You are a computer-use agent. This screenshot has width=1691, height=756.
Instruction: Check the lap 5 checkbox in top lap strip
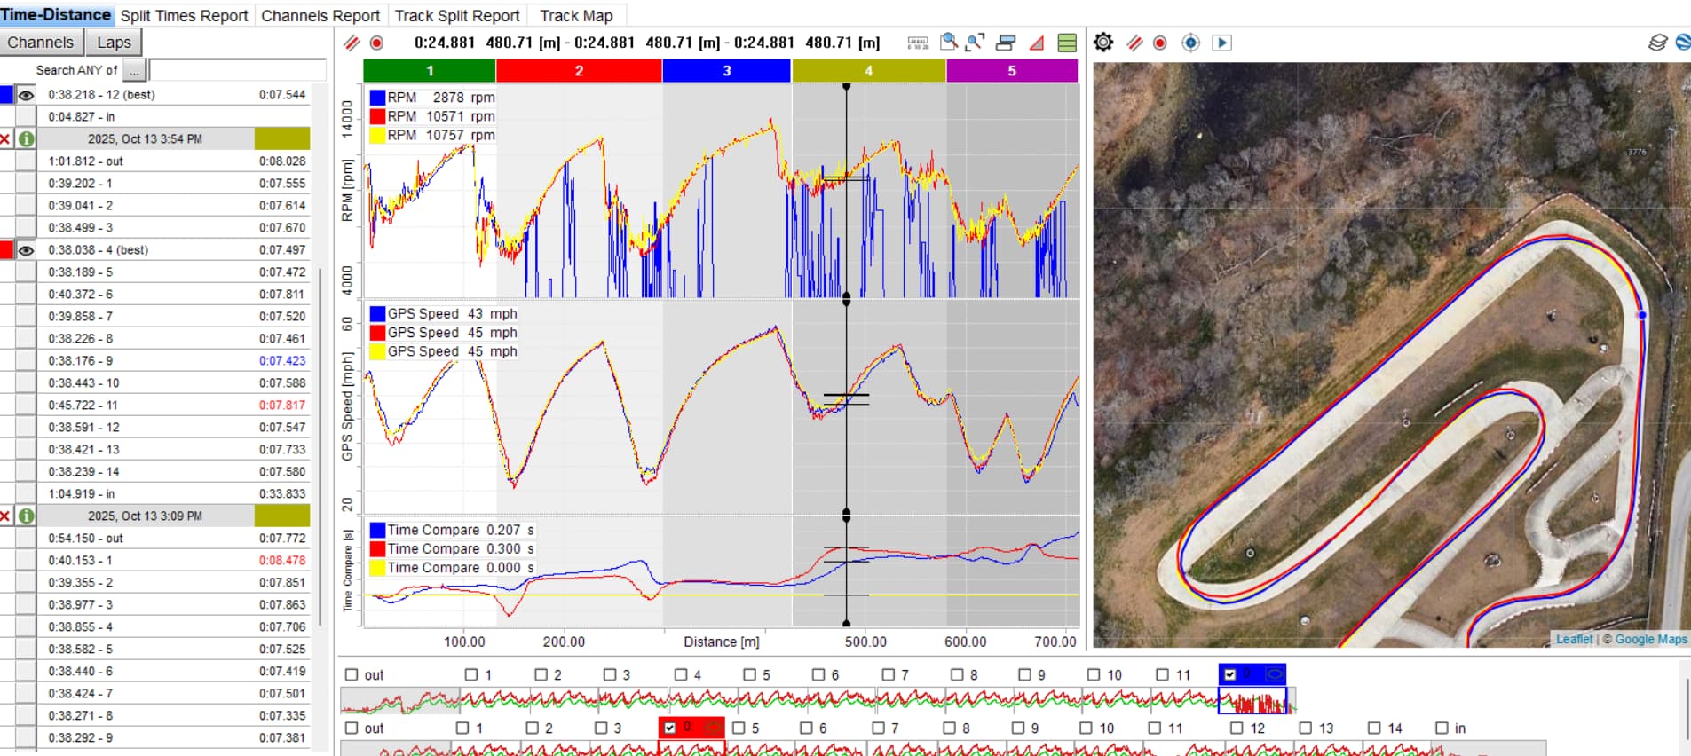pyautogui.click(x=750, y=675)
